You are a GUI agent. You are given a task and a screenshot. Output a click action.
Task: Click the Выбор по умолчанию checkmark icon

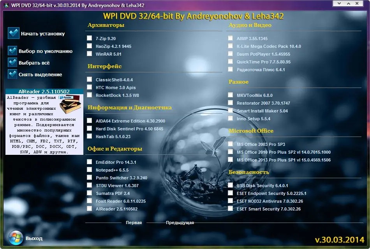12,51
